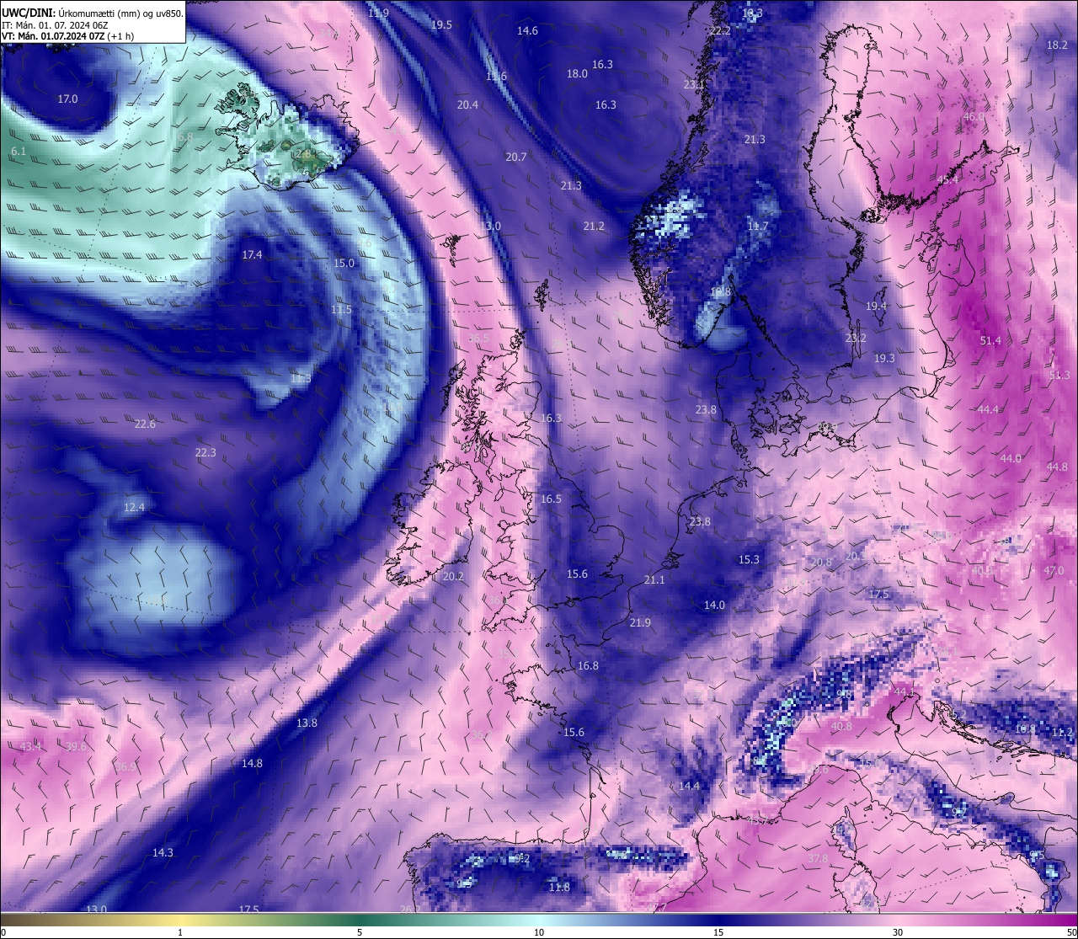Click the 14.4 value over southern France
1078x939 pixels.
click(689, 787)
